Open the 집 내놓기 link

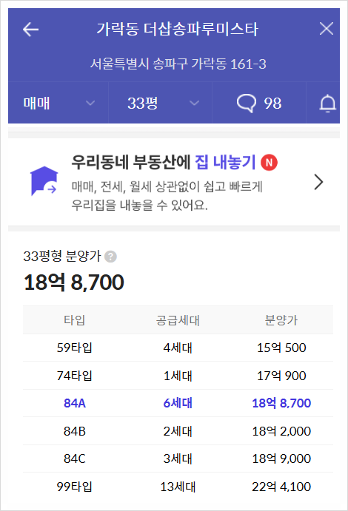225,162
